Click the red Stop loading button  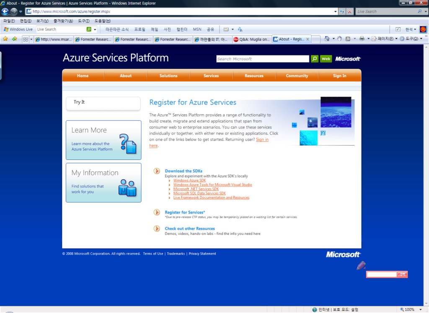350,11
